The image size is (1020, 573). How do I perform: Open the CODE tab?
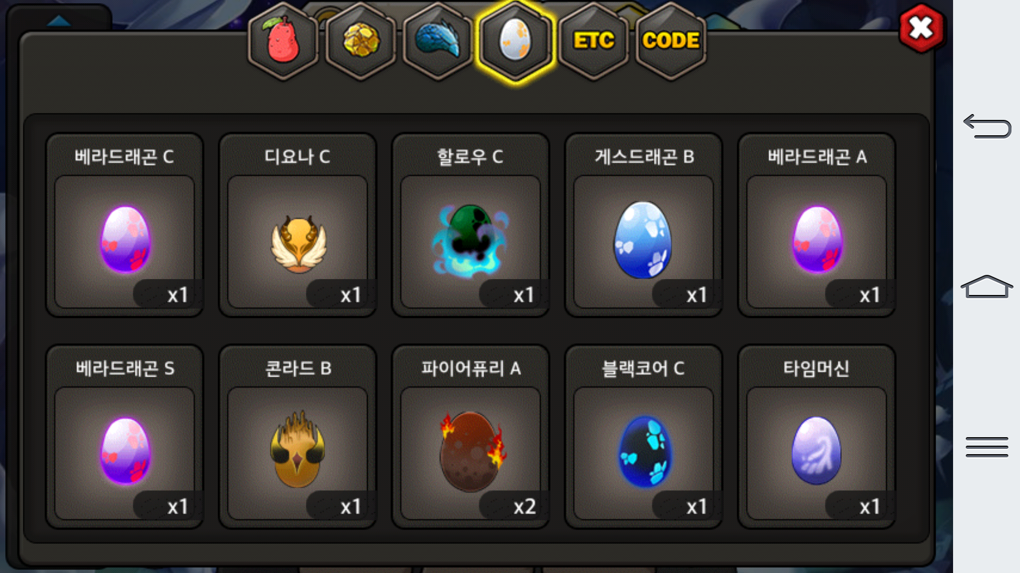(x=670, y=41)
